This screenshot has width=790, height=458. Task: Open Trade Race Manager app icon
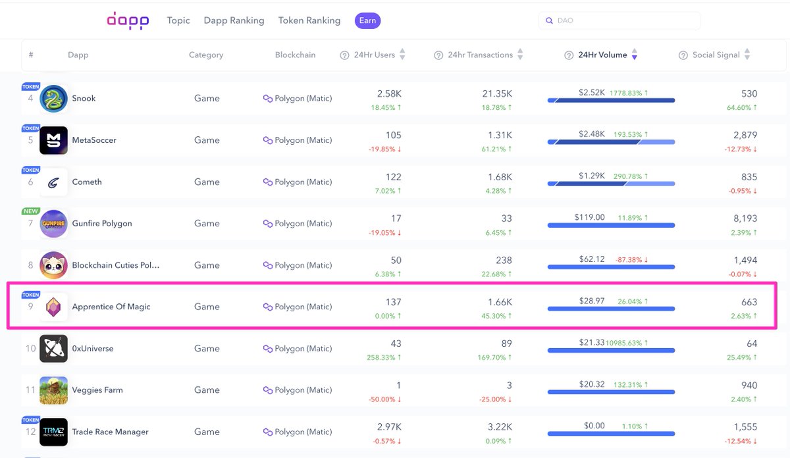click(53, 432)
